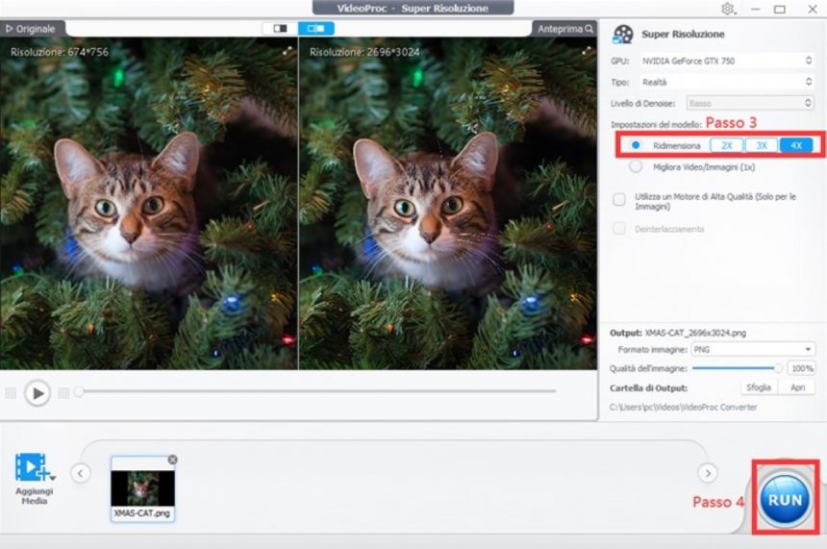Enable Utilizza un Motore di Alta Qualità
The width and height of the screenshot is (827, 549).
pyautogui.click(x=619, y=199)
